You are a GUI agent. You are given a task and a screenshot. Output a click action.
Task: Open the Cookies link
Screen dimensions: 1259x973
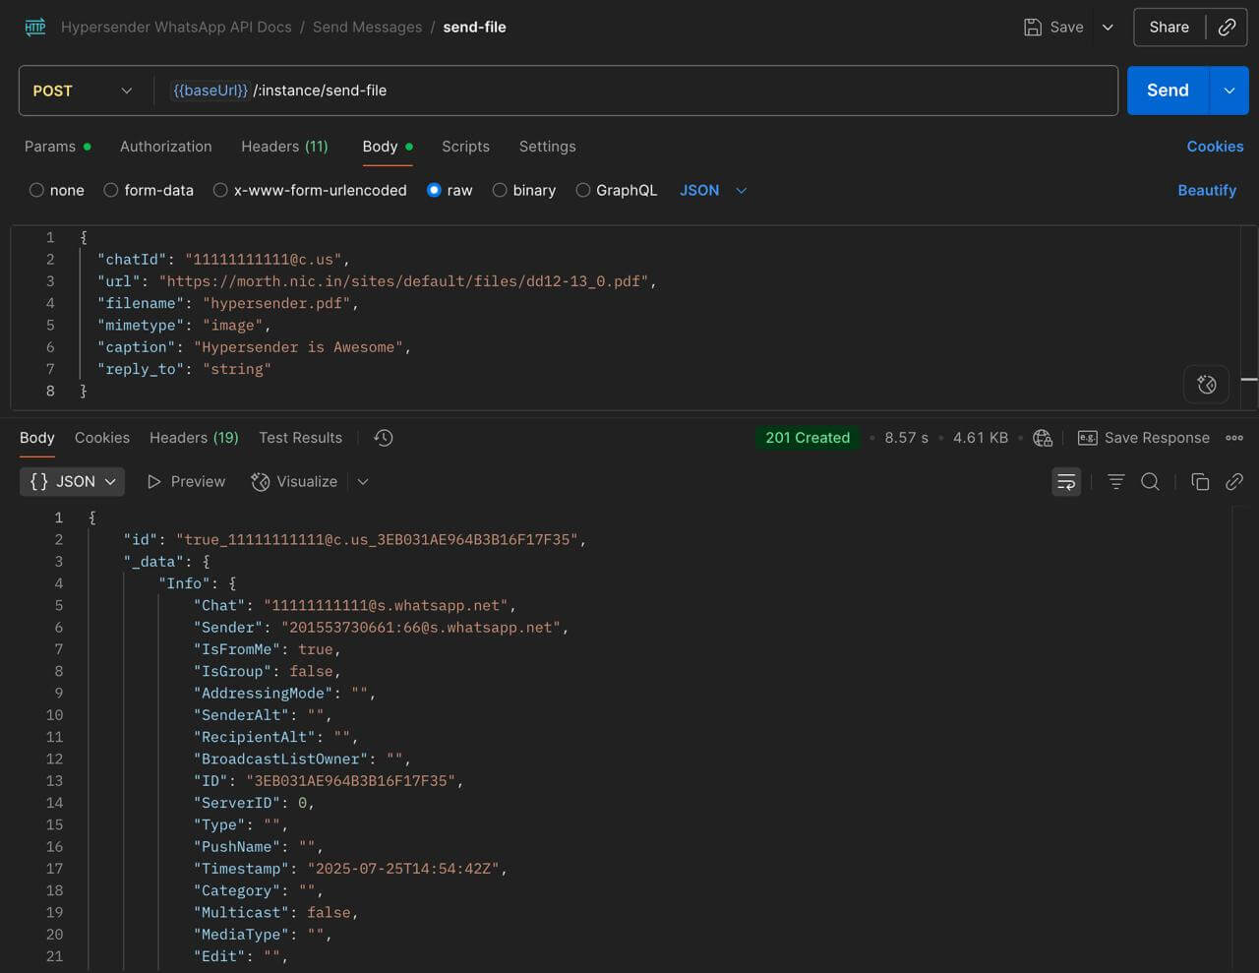point(1215,147)
